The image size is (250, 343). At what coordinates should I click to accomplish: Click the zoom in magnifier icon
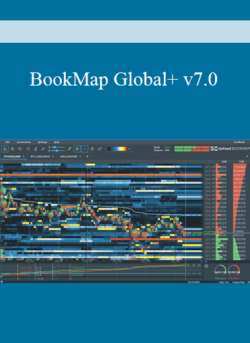coord(12,149)
